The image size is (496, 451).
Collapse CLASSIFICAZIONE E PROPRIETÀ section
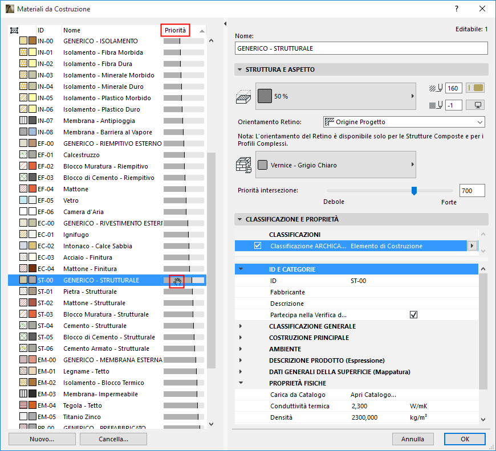coord(240,219)
